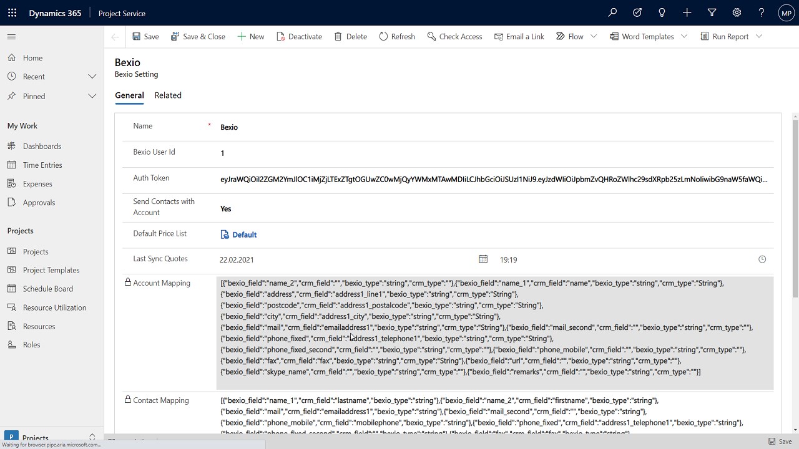This screenshot has height=449, width=799.
Task: Expand Run Report dropdown chevron
Action: 759,37
